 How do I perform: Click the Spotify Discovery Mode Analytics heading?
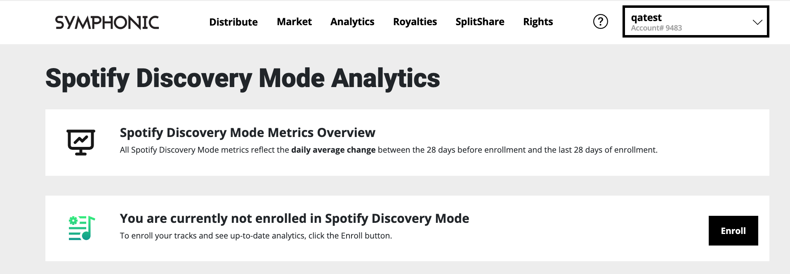pyautogui.click(x=243, y=78)
